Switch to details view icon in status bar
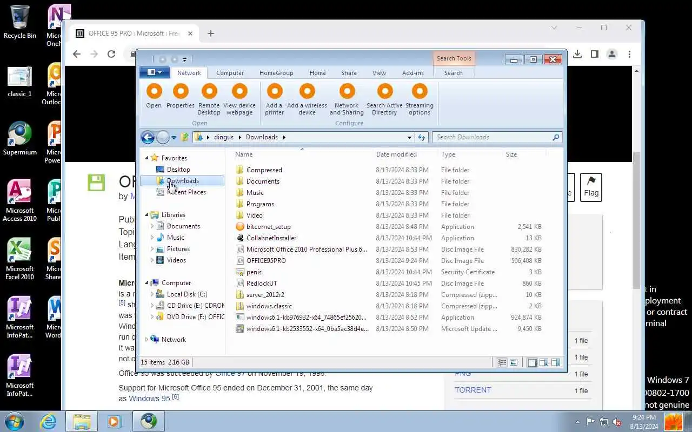 pyautogui.click(x=502, y=362)
